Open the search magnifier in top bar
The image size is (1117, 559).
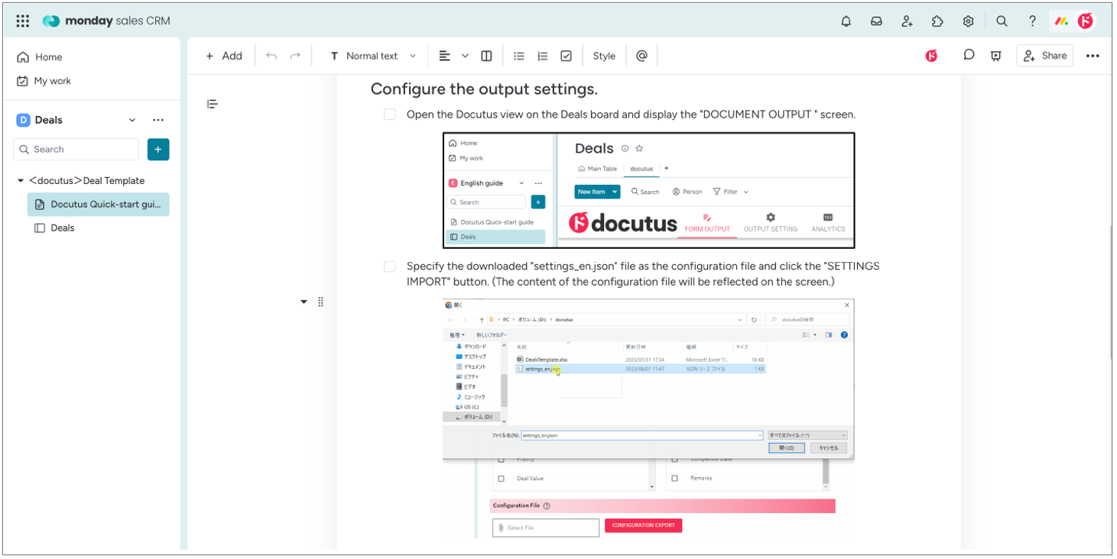(1002, 21)
